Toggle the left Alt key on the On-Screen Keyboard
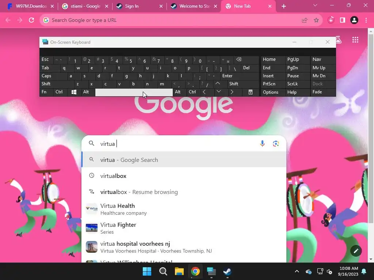The height and width of the screenshot is (280, 374). 88,92
